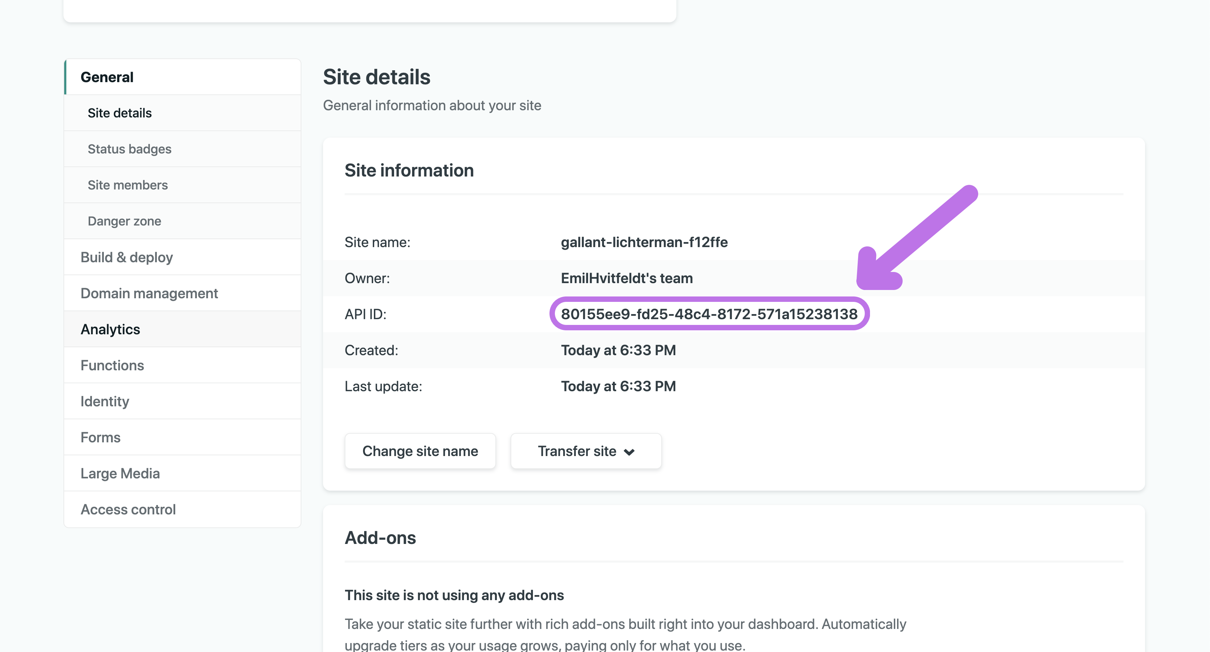Click the Change site name button

tap(420, 451)
